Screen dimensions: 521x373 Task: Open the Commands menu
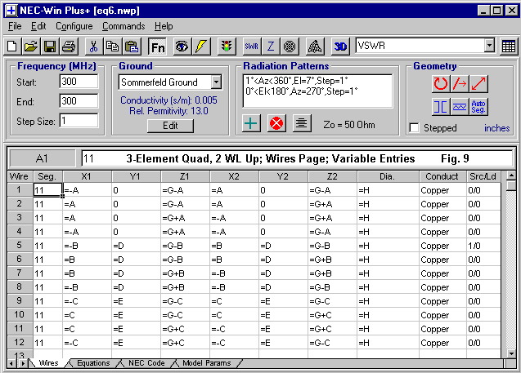click(x=124, y=26)
